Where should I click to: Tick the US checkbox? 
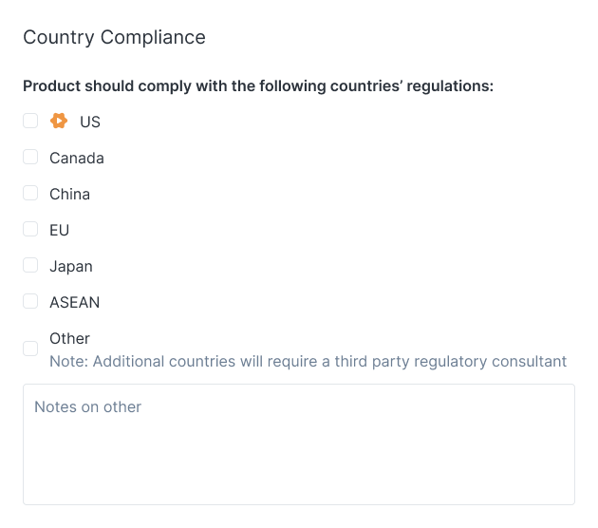click(30, 121)
